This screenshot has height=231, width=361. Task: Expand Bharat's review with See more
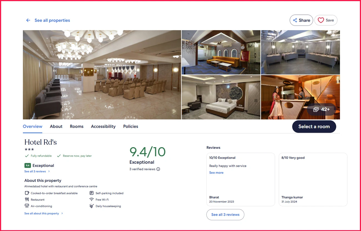[216, 173]
